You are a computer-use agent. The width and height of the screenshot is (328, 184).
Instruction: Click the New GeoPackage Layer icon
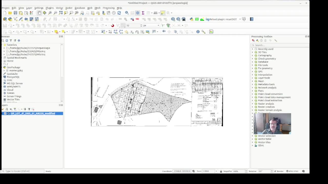point(10,19)
